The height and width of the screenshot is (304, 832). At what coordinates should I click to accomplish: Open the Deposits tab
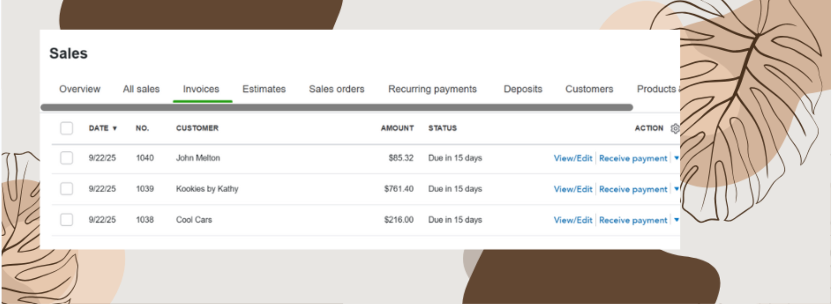[523, 89]
